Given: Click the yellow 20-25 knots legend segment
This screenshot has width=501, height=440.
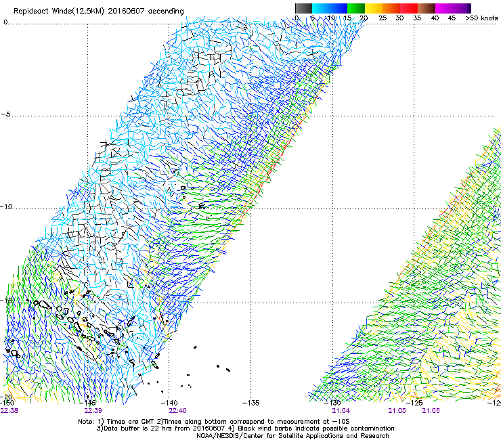Looking at the screenshot, I should pos(374,9).
